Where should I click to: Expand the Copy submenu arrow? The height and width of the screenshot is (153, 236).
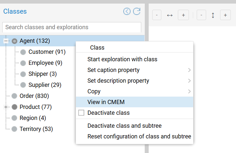point(189,92)
